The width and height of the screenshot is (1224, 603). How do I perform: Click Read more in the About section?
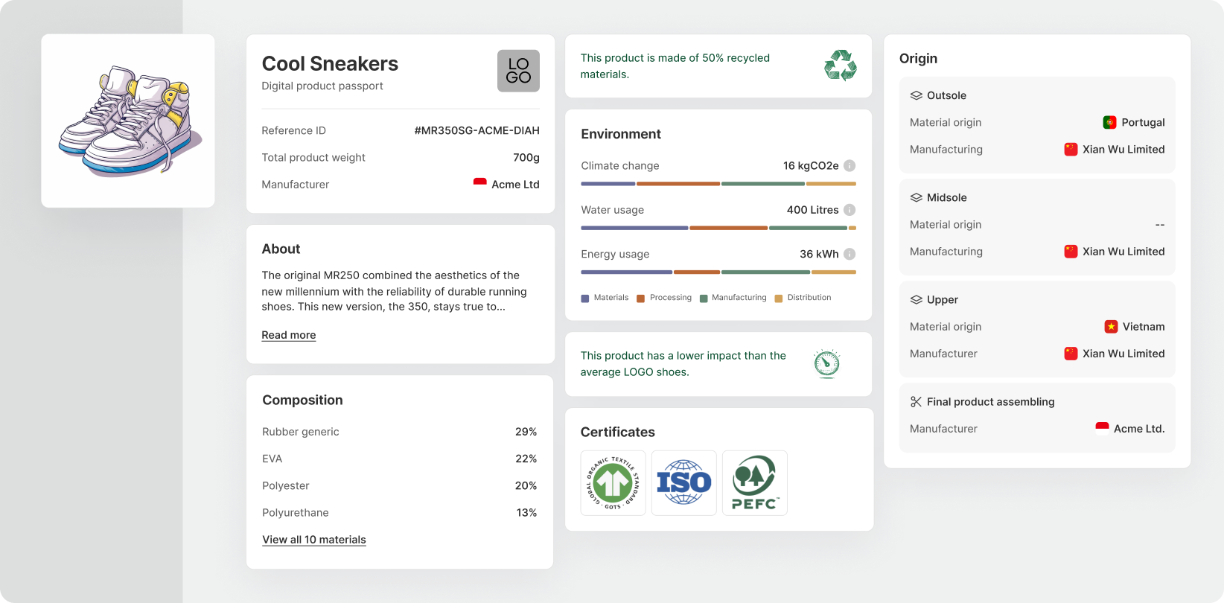tap(288, 335)
